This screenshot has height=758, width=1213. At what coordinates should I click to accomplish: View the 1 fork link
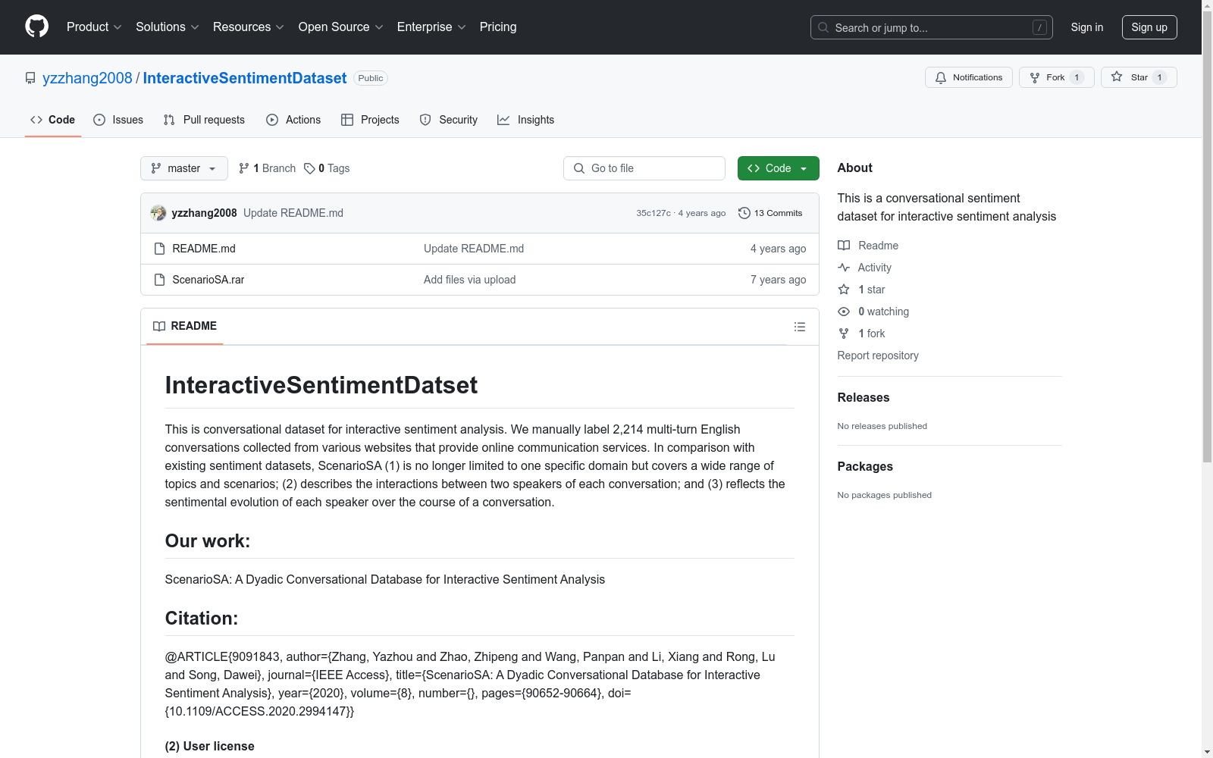(861, 334)
